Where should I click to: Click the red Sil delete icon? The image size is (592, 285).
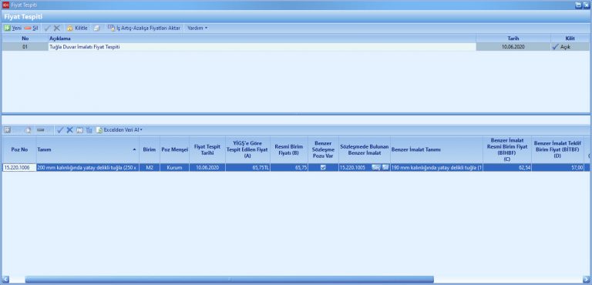(x=27, y=28)
